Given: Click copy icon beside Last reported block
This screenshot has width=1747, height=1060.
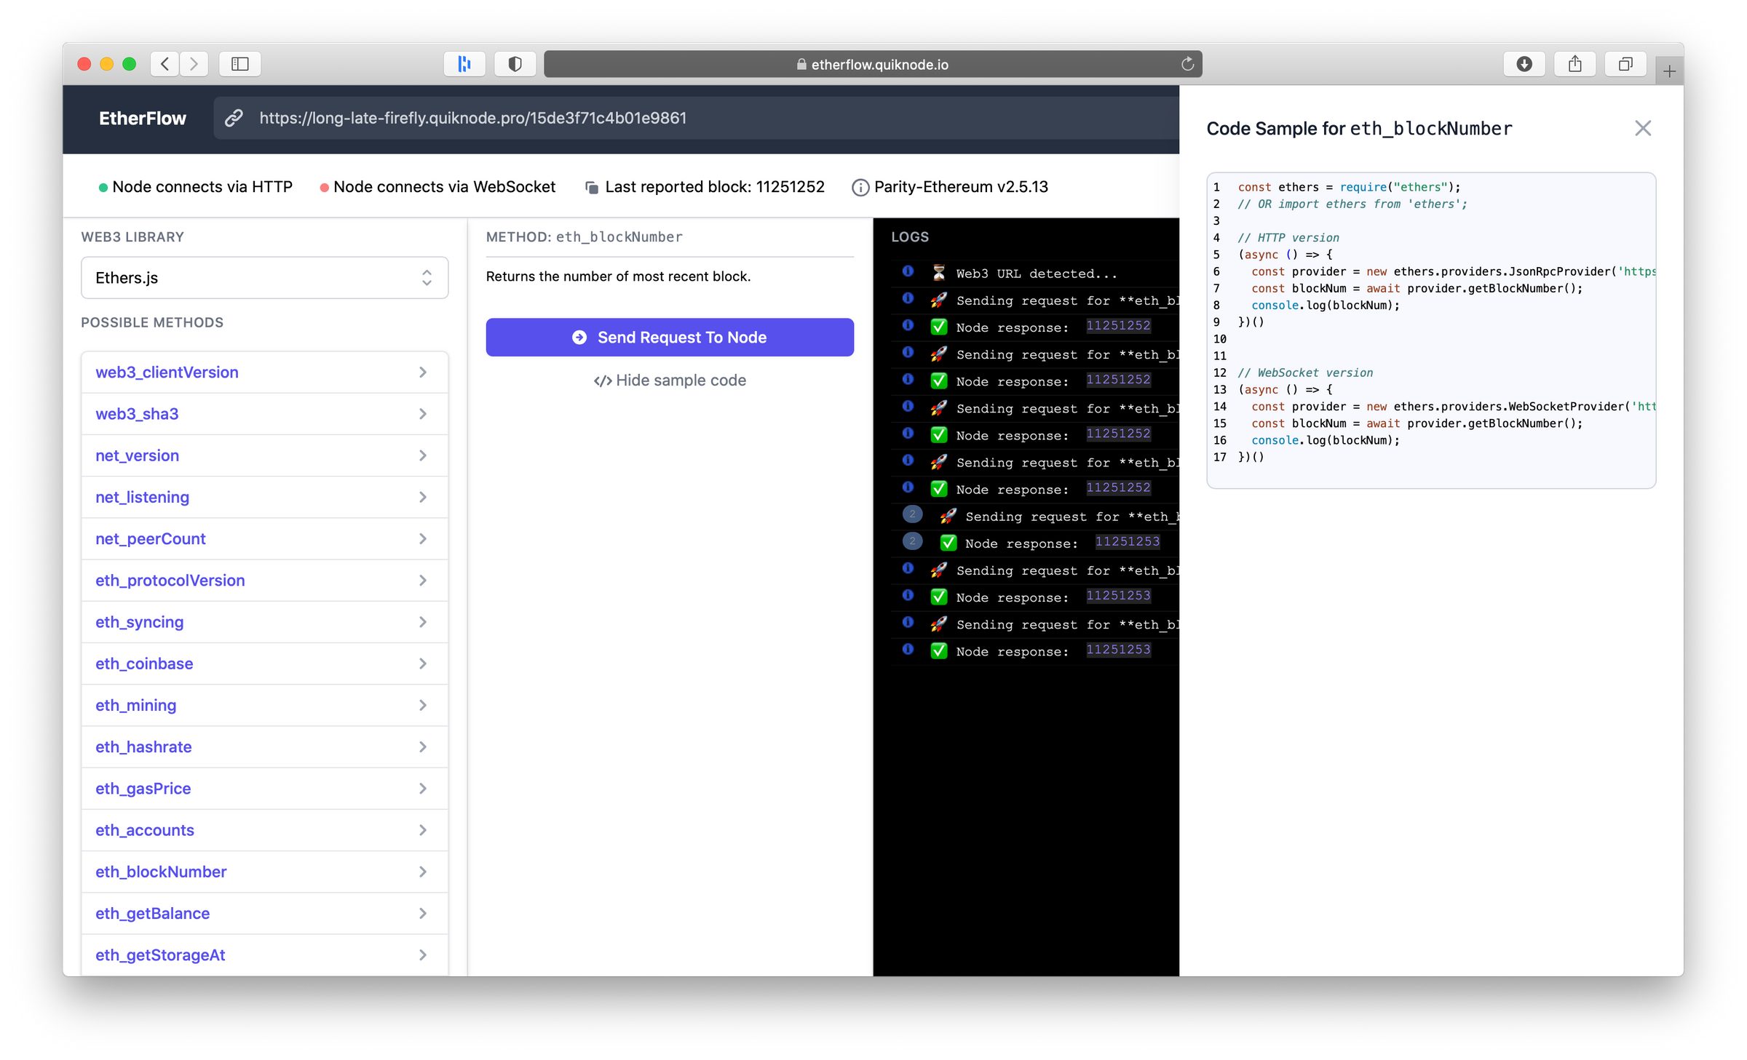Looking at the screenshot, I should click(x=592, y=188).
